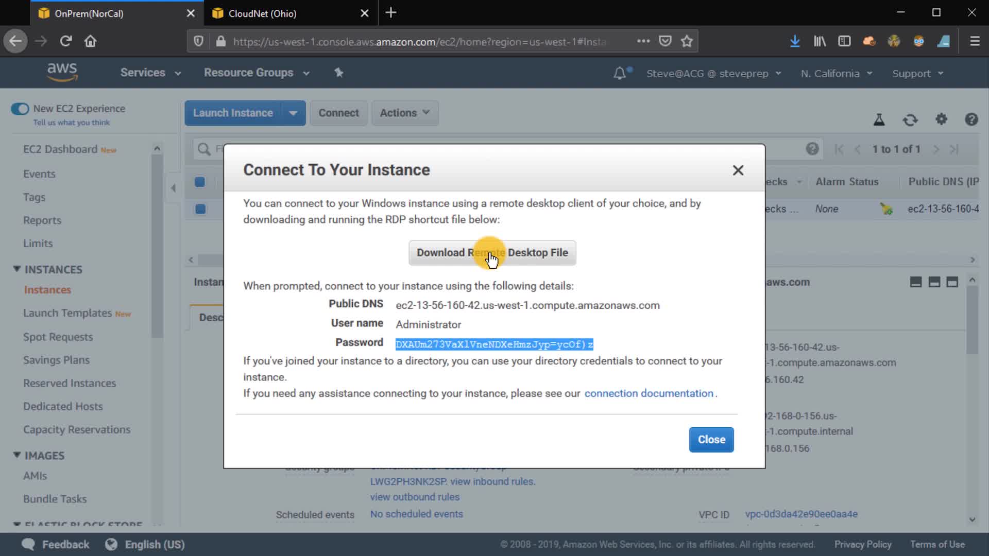Click the Firefox downloads arrow icon
989x556 pixels.
pos(795,41)
